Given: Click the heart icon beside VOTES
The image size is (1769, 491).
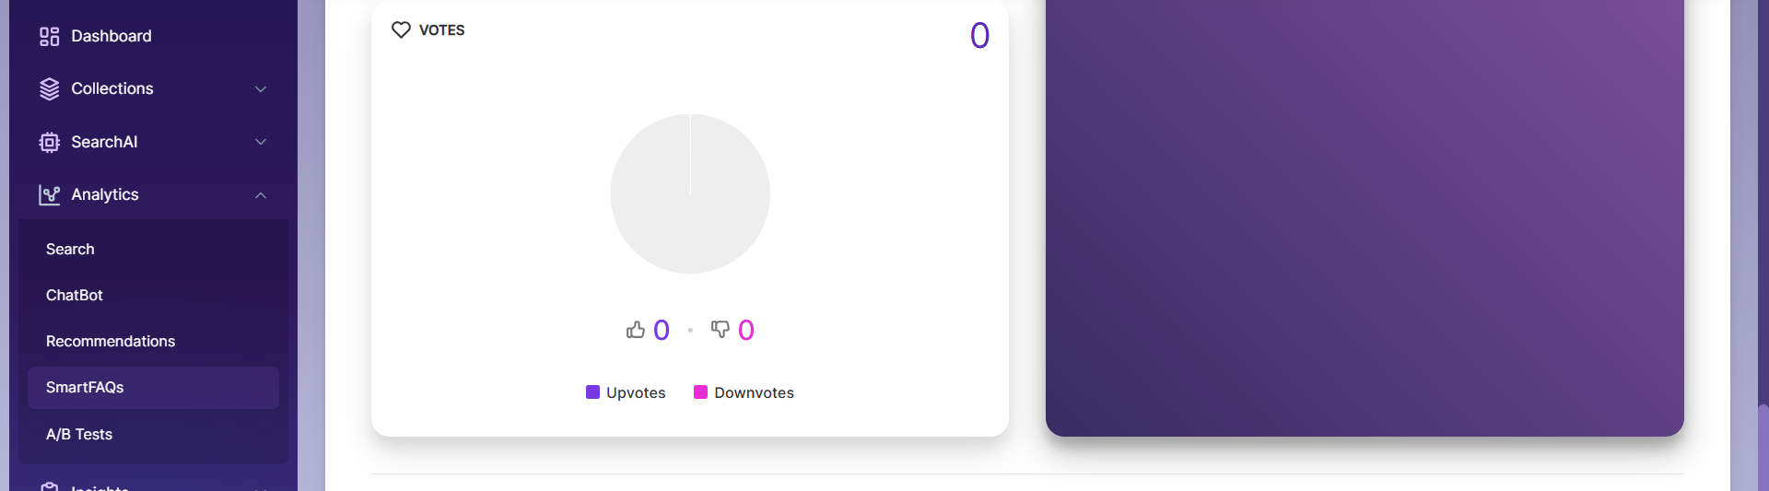Looking at the screenshot, I should [x=401, y=29].
